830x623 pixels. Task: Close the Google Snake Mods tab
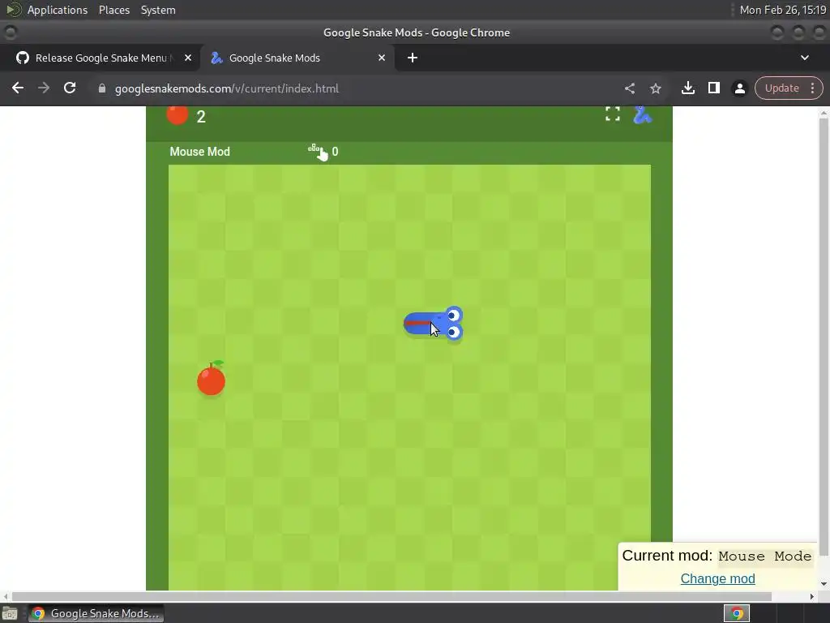(x=382, y=58)
